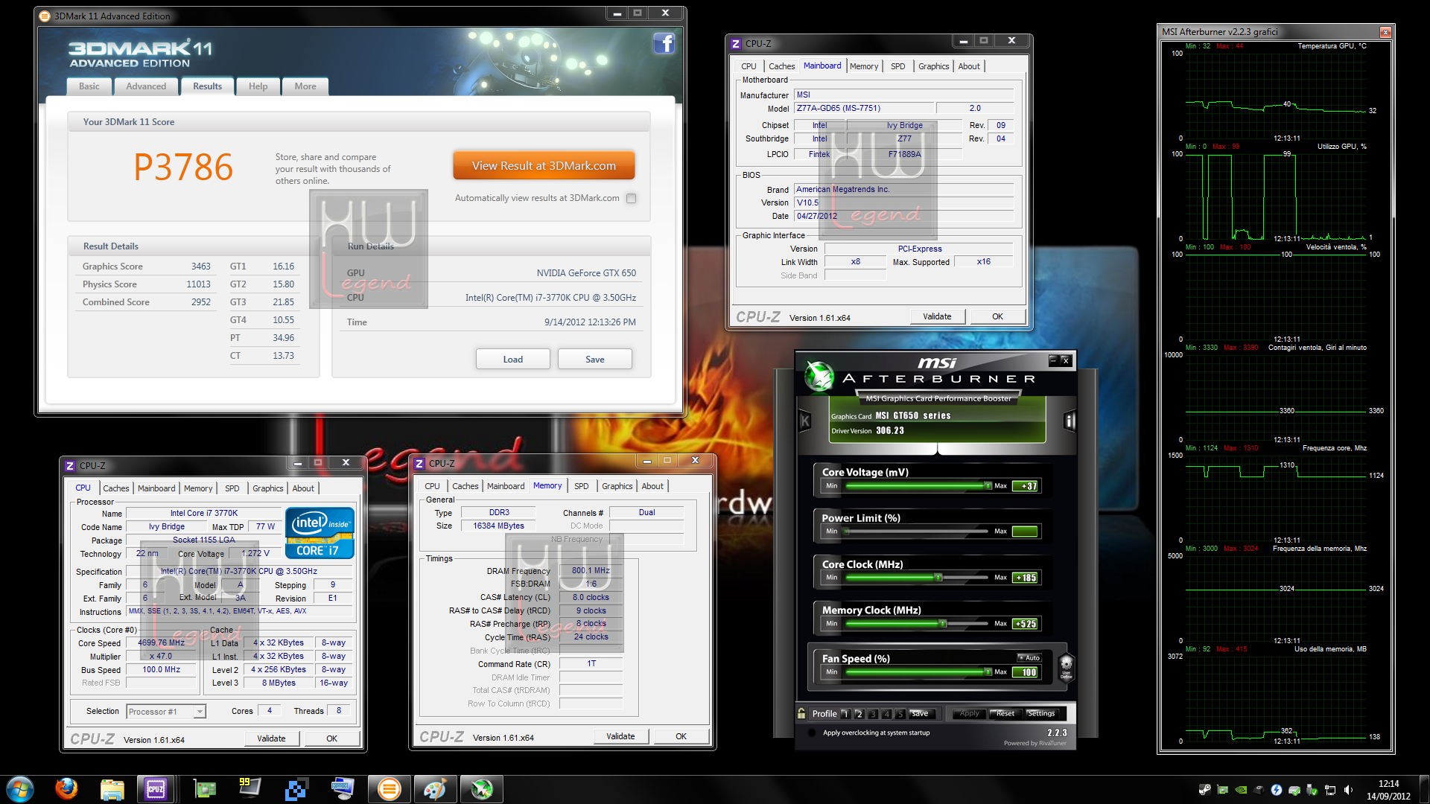Open the volume speaker tray icon

[1348, 790]
